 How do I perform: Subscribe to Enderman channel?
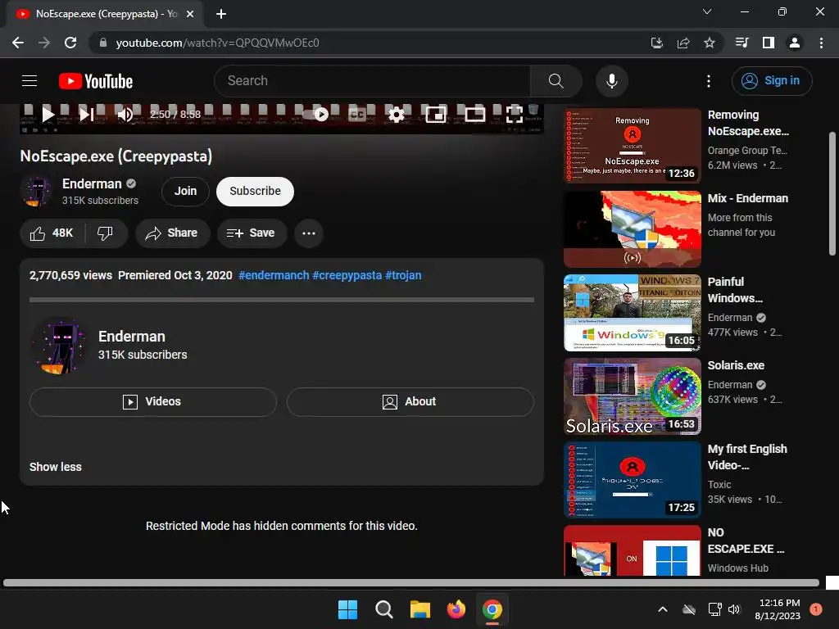[255, 191]
